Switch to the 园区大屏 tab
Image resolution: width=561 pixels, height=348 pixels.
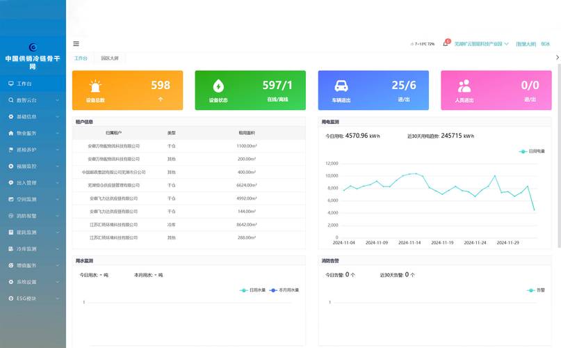click(109, 58)
